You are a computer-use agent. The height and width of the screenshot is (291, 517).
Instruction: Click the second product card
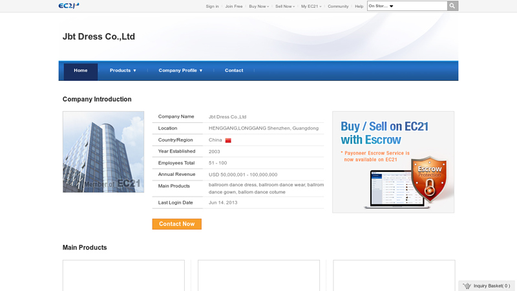(259, 275)
